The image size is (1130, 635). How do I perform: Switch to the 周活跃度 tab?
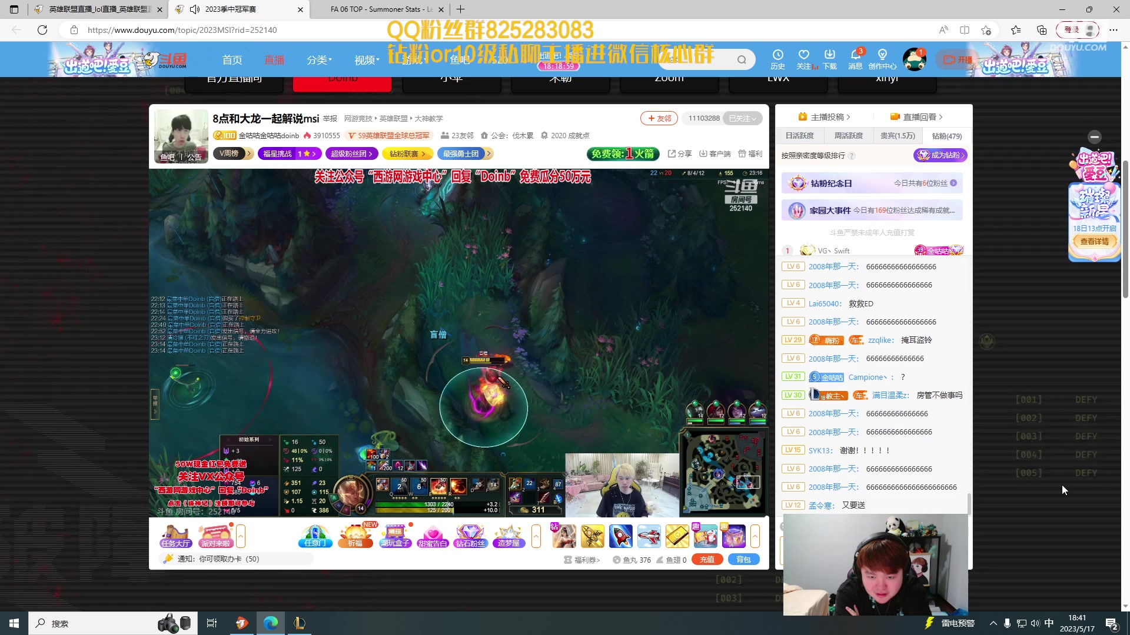coord(848,136)
